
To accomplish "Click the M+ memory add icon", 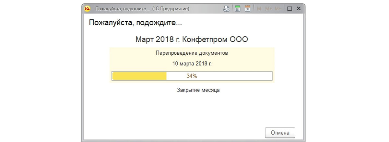I will coord(268,9).
